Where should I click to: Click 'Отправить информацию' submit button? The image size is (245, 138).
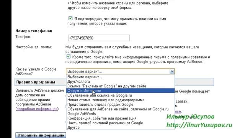tap(41, 135)
